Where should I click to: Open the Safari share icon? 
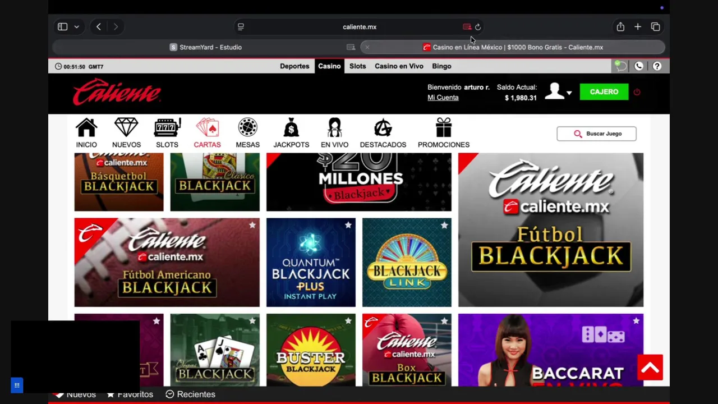coord(620,26)
